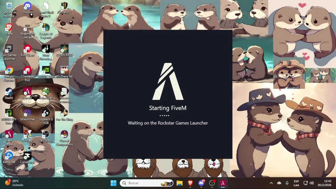
Task: Select the Epic Games Launcher icon
Action: pyautogui.click(x=9, y=53)
